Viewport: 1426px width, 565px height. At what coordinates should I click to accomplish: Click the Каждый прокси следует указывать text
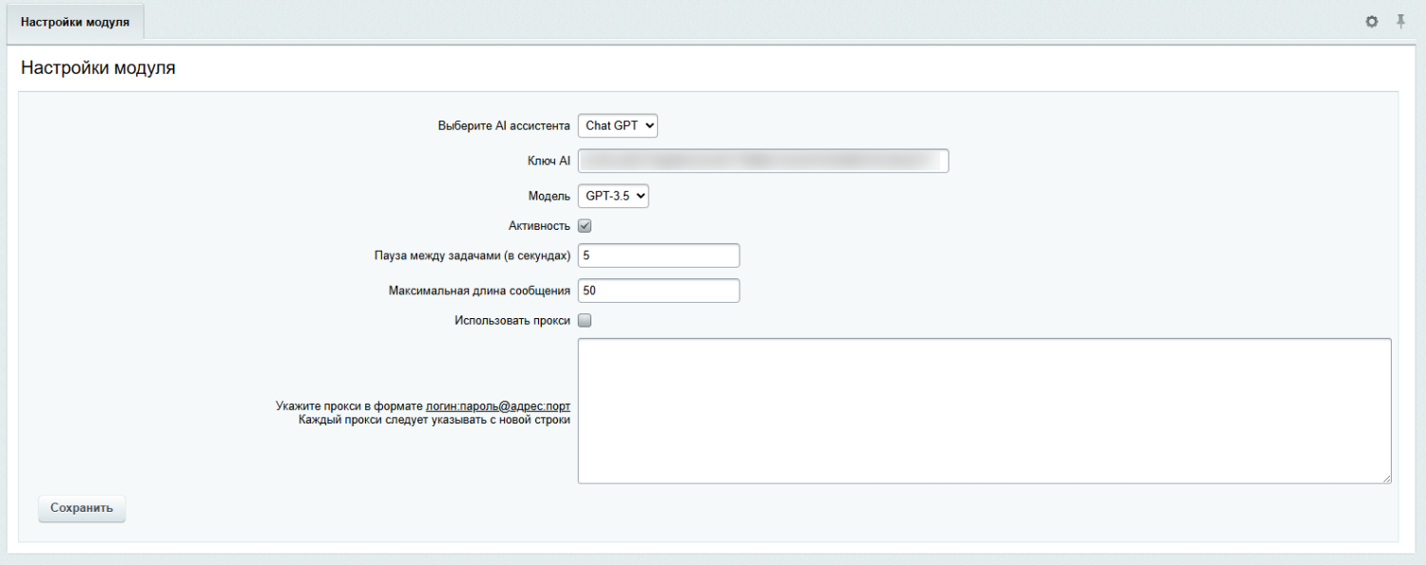pos(434,420)
